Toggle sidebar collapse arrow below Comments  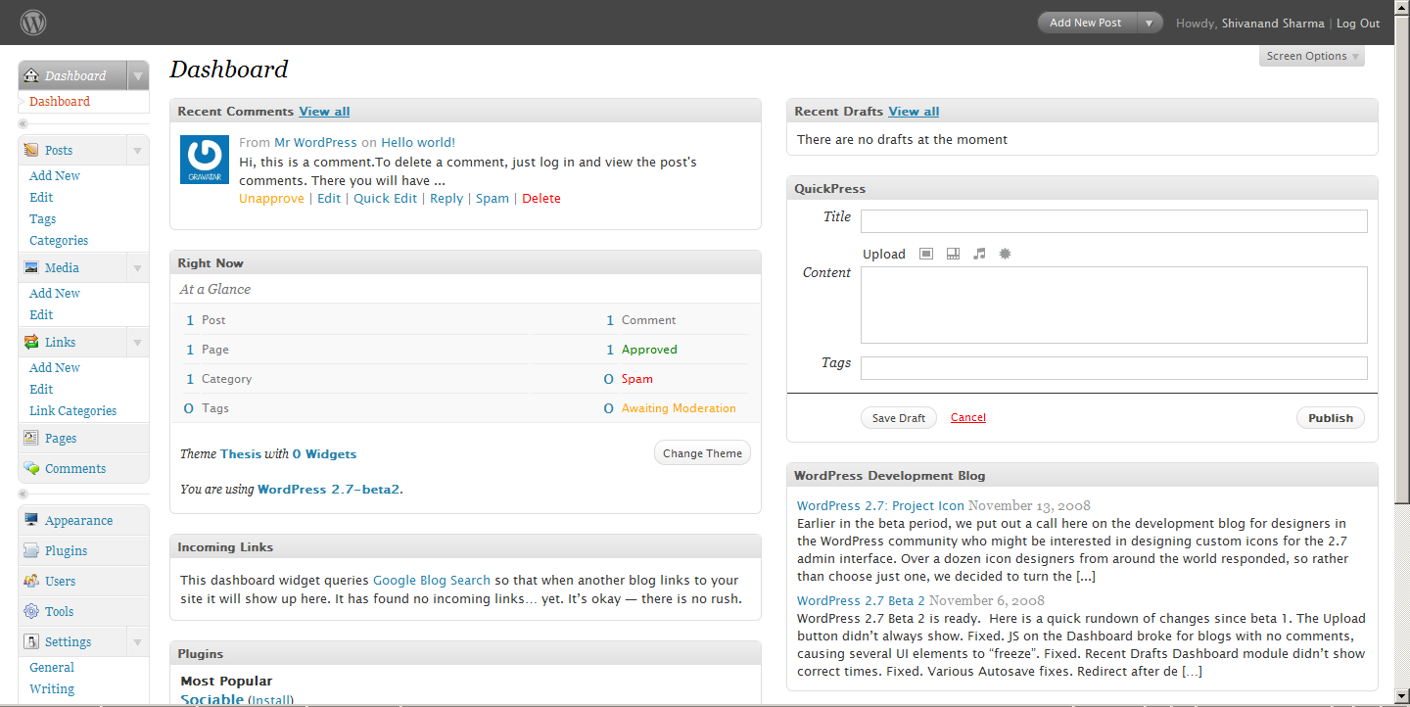tap(23, 495)
